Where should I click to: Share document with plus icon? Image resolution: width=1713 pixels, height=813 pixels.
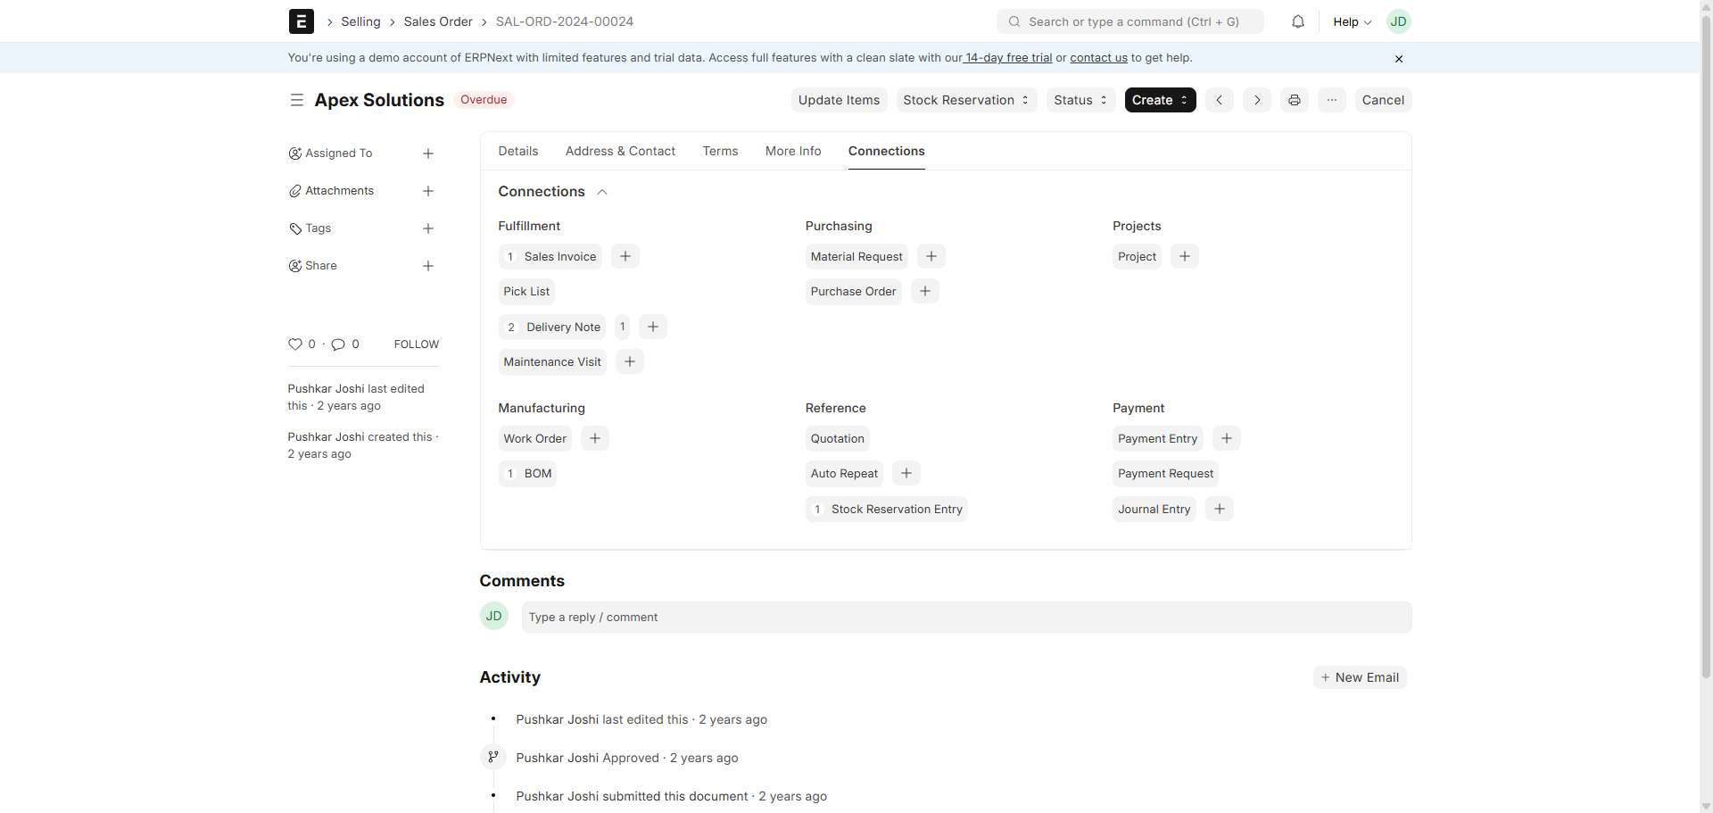coord(428,266)
